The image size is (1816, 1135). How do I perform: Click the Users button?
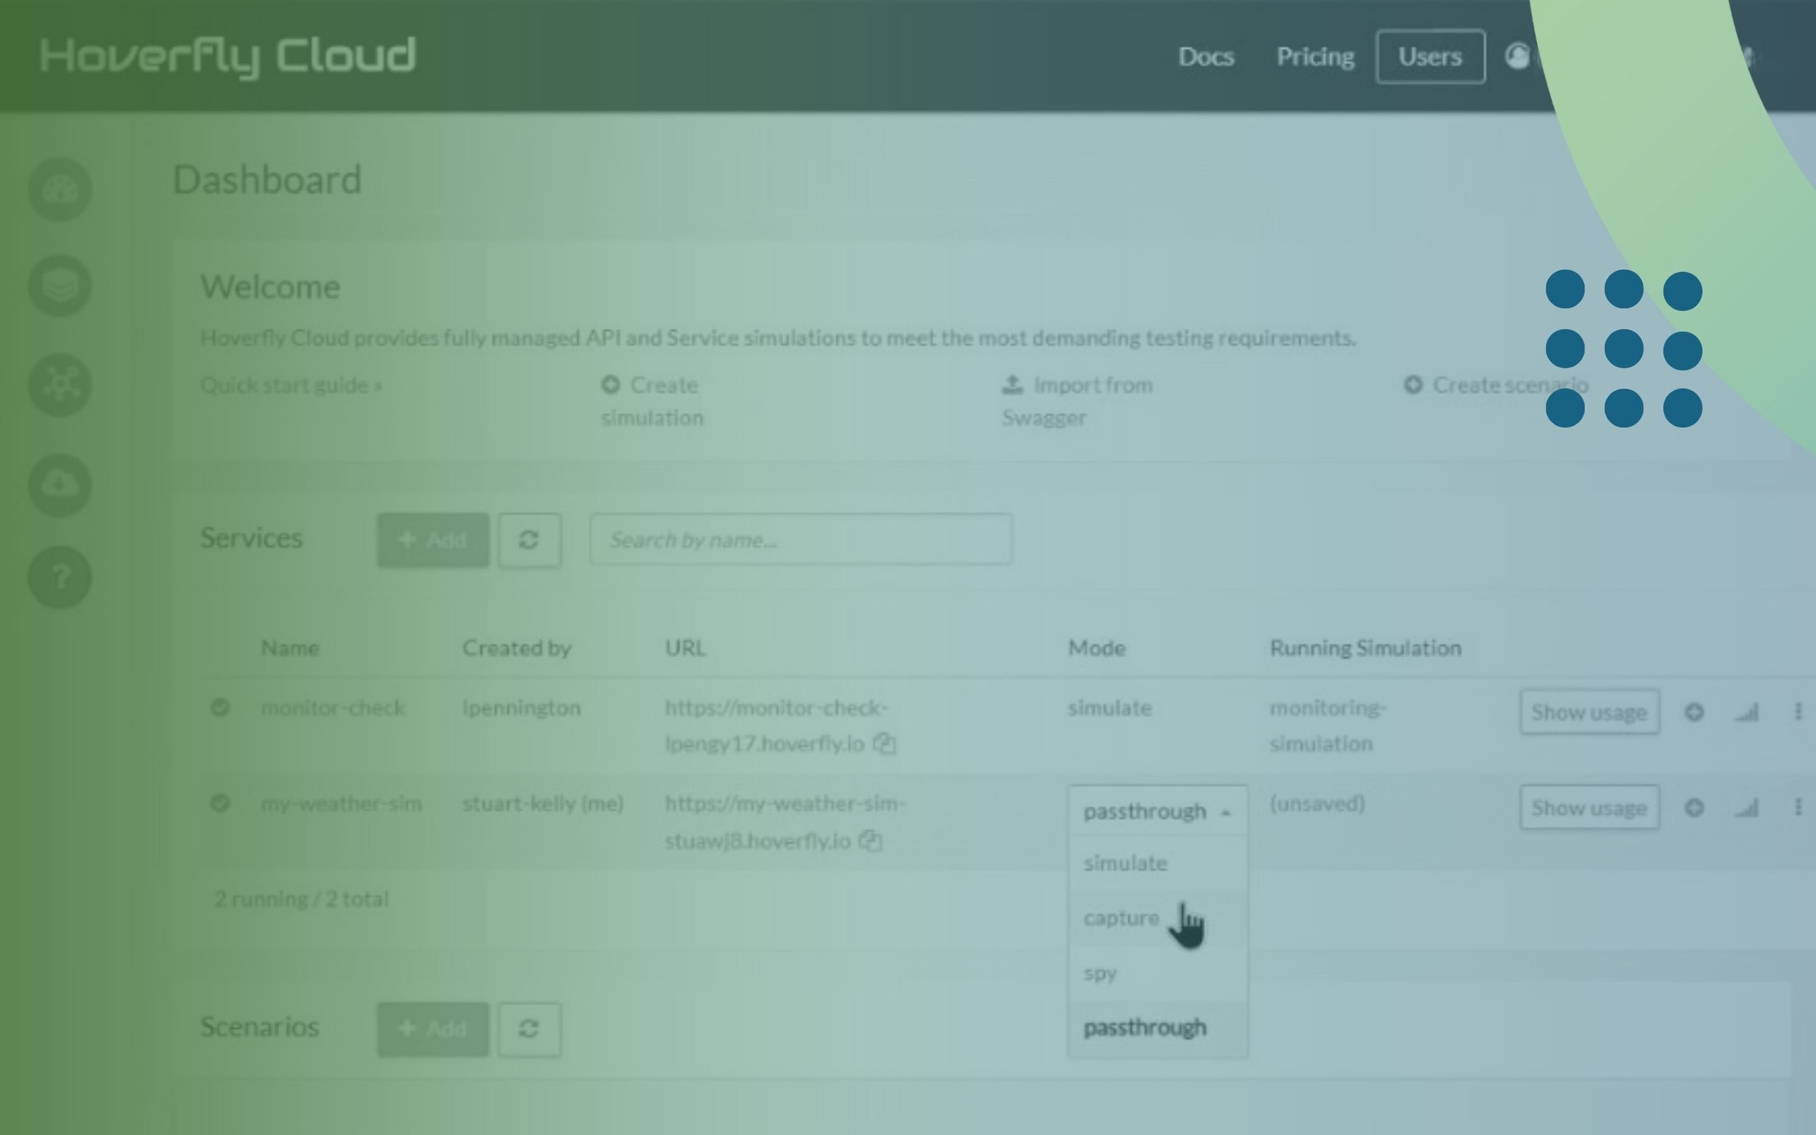point(1429,56)
